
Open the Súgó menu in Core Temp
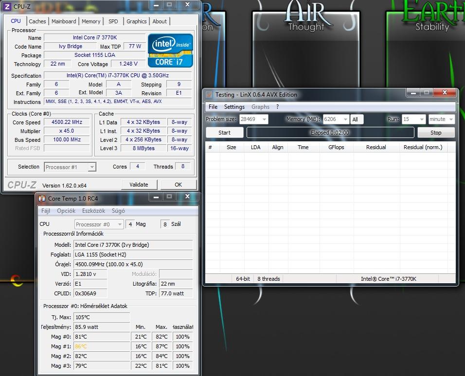[118, 211]
